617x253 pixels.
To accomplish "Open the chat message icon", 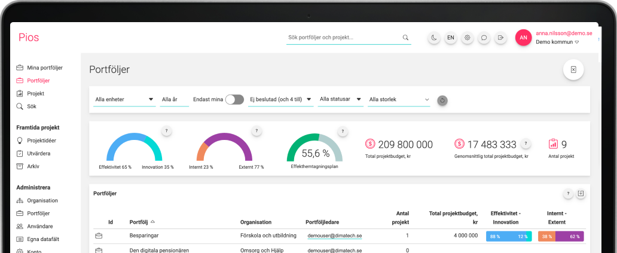I will 484,38.
